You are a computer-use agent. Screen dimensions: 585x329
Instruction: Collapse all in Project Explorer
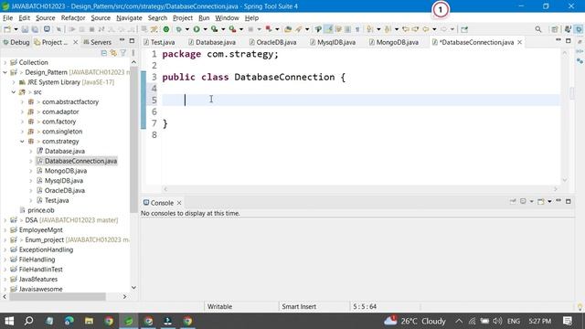[104, 53]
